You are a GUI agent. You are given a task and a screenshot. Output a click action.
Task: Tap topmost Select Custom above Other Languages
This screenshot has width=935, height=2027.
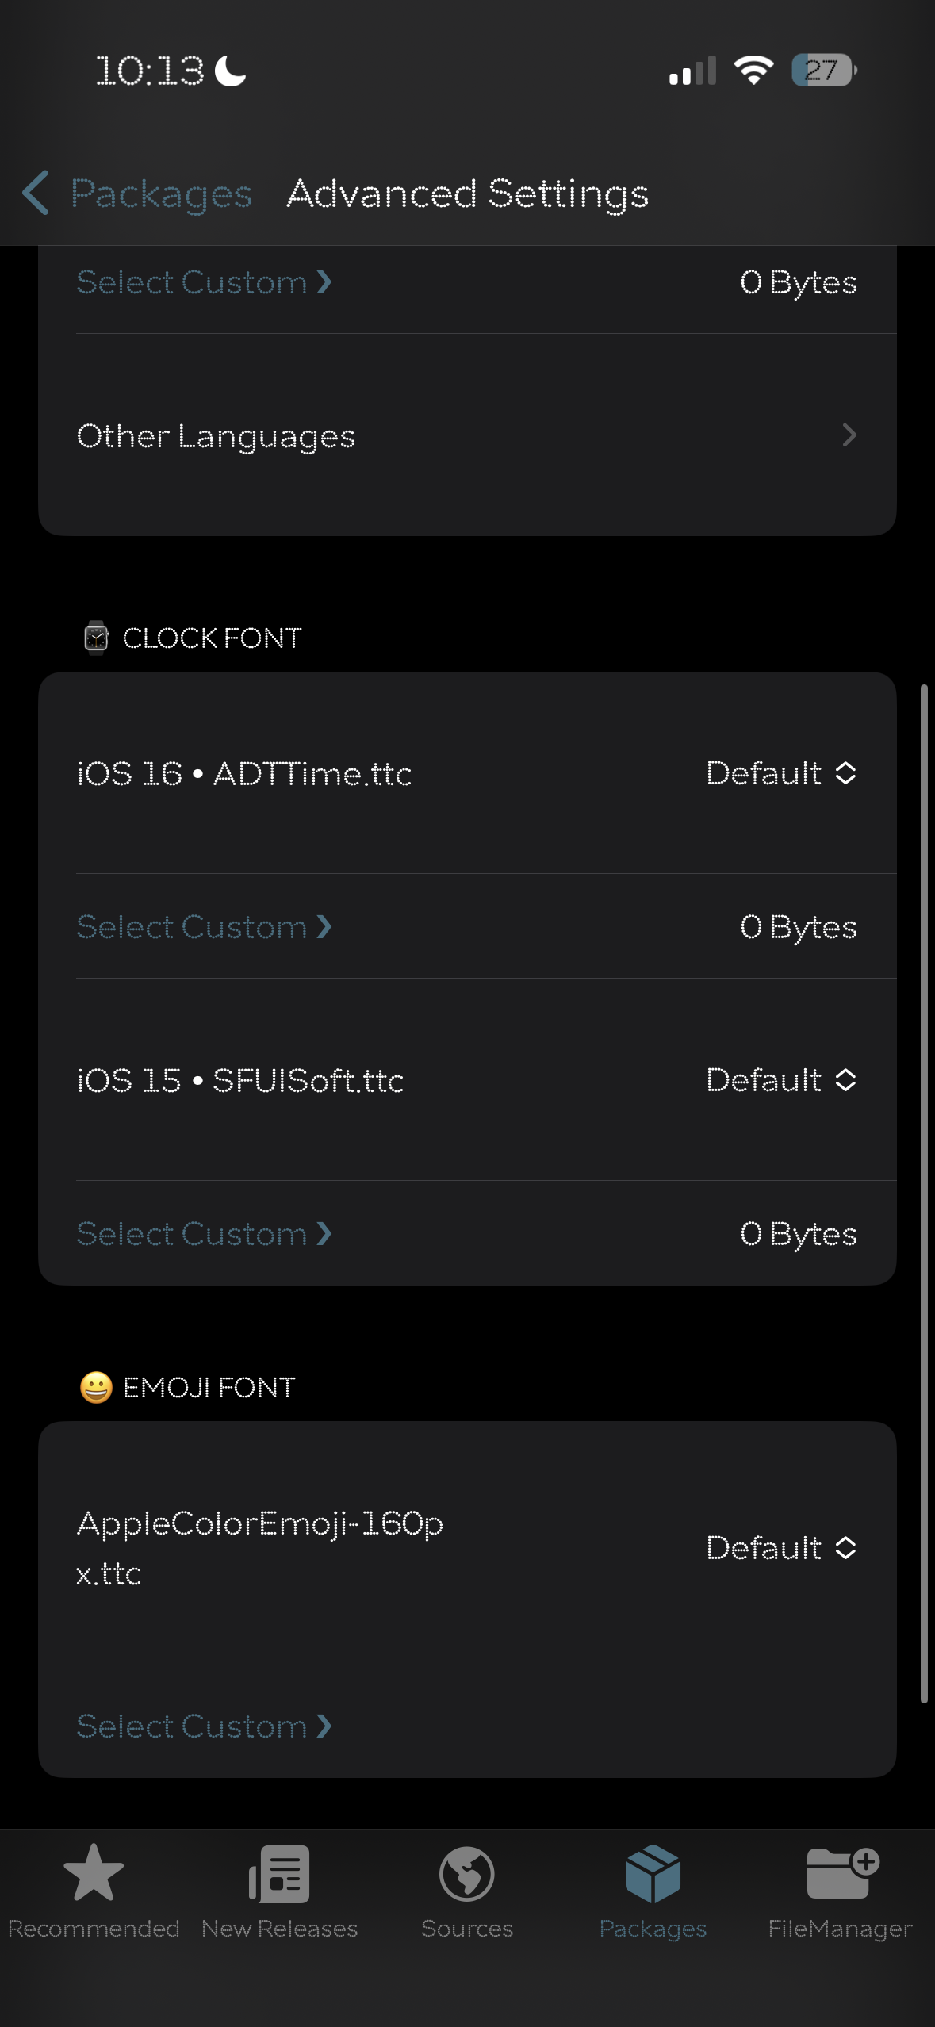(x=203, y=282)
